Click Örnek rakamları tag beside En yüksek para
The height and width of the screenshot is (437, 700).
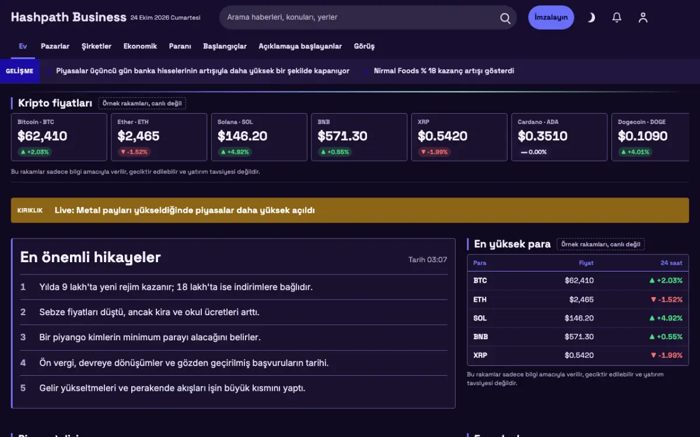click(601, 245)
